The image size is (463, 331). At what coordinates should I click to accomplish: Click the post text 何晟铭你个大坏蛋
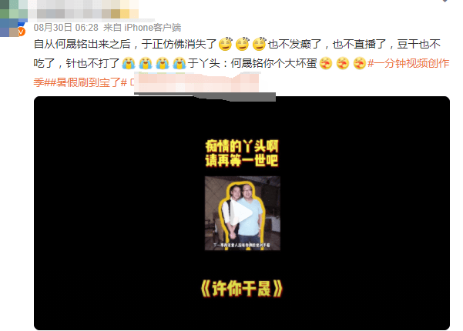(273, 63)
